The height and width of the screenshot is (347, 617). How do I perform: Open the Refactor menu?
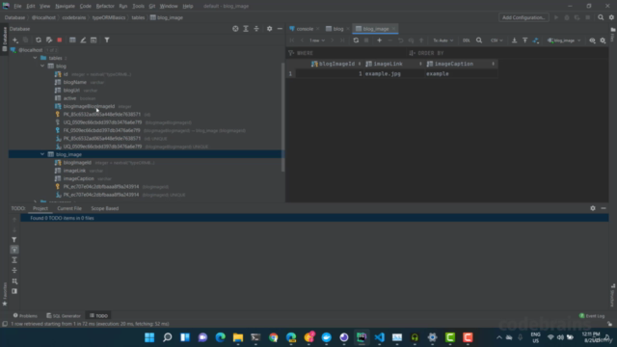pos(105,6)
